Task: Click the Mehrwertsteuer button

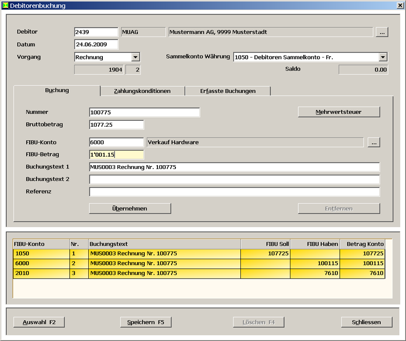Action: 339,112
